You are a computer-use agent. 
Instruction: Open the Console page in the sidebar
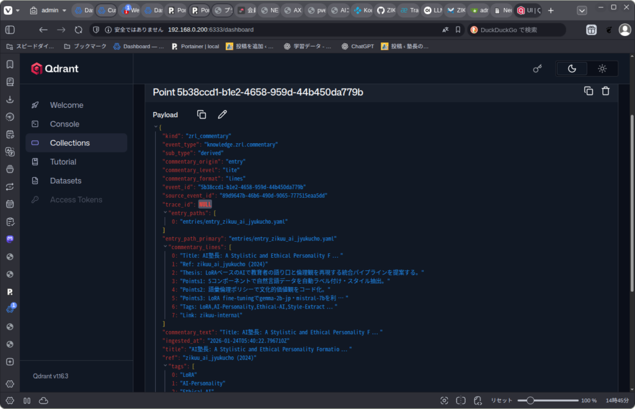click(64, 124)
